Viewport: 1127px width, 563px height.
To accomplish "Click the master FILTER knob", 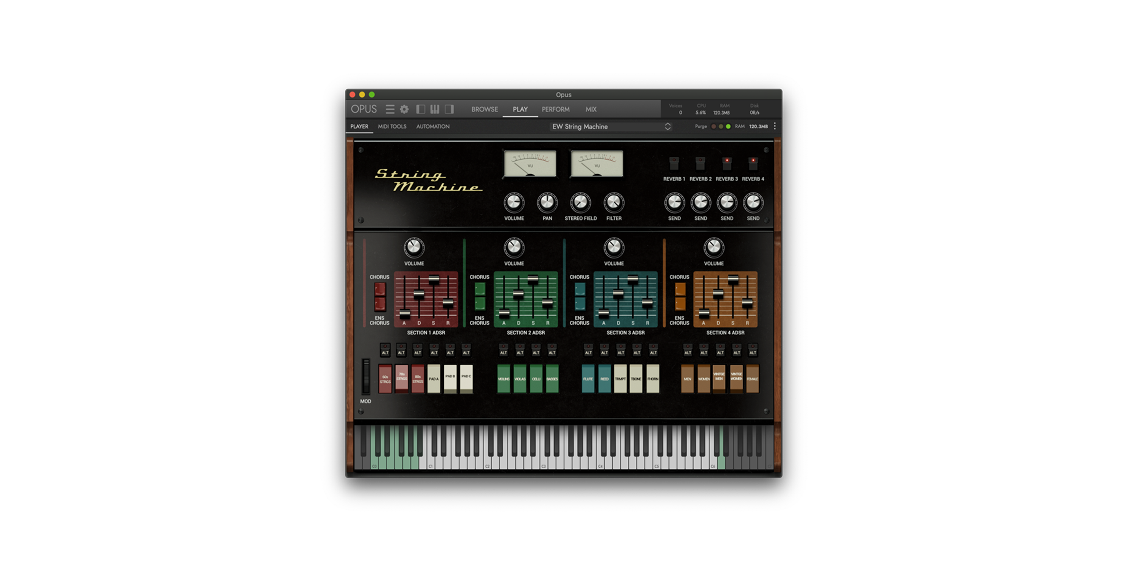I will tap(613, 202).
